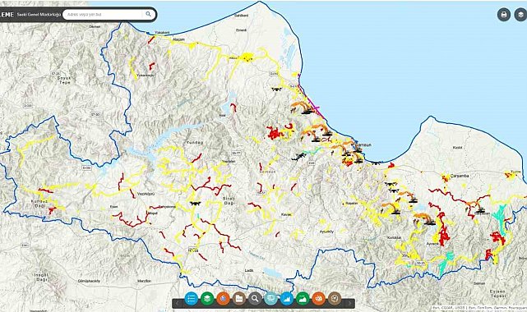Click the Ladik label on the map
This screenshot has height=312, width=527.
[249, 270]
